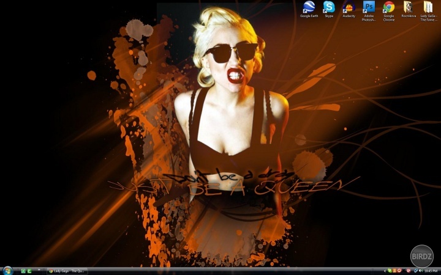Click the first green quick launch icon
The image size is (441, 275).
tap(23, 271)
